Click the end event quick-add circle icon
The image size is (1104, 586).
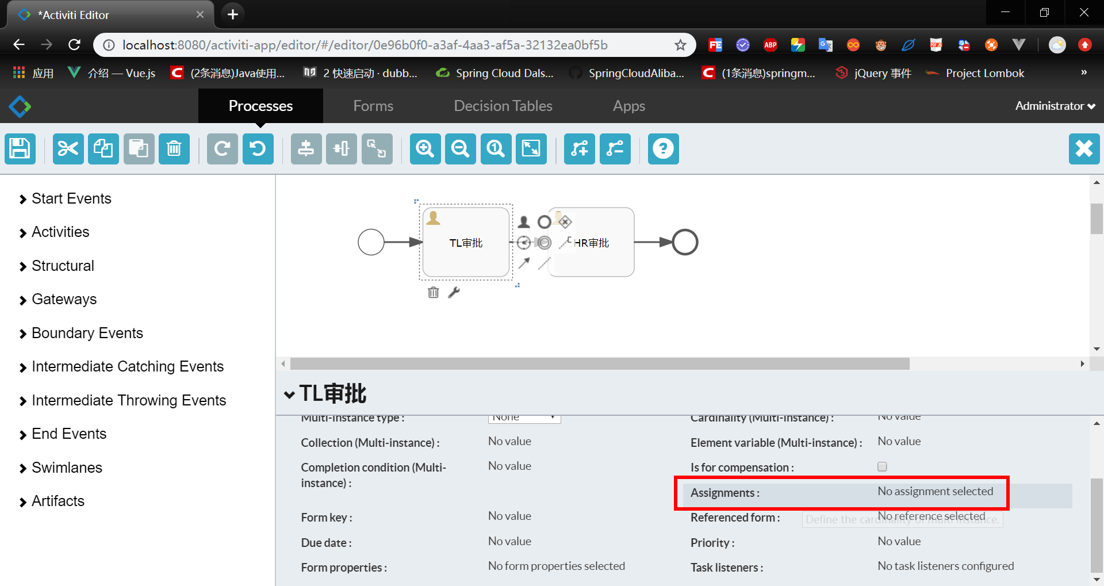click(544, 222)
